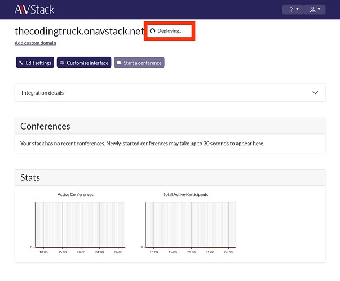Select the thecodingtruck.onavstack.net domain title
340x281 pixels.
click(80, 31)
